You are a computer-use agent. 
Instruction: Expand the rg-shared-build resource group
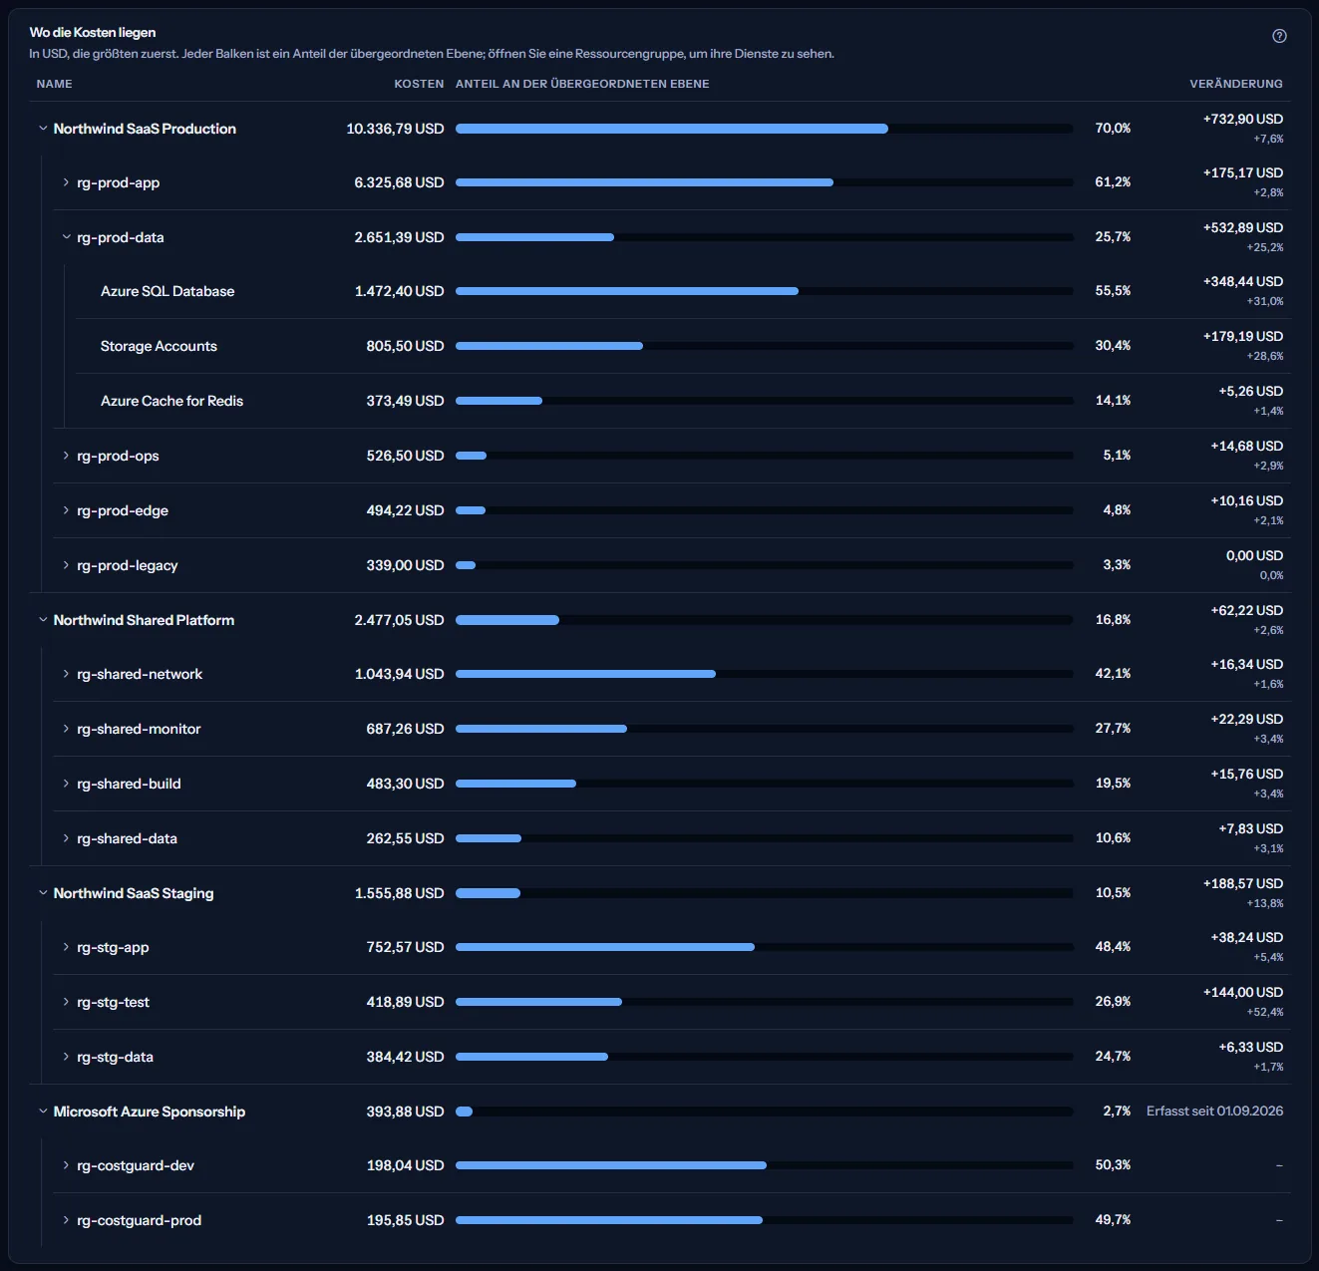click(66, 784)
